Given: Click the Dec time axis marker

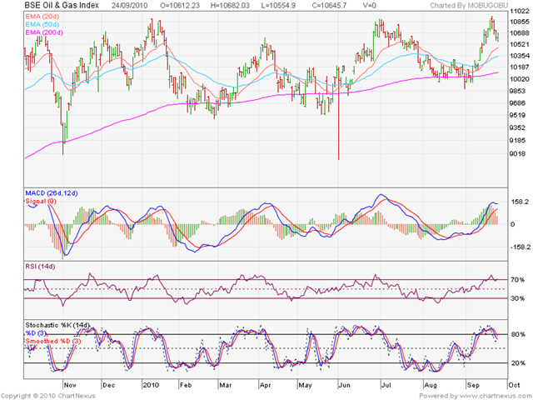Looking at the screenshot, I should tap(109, 385).
